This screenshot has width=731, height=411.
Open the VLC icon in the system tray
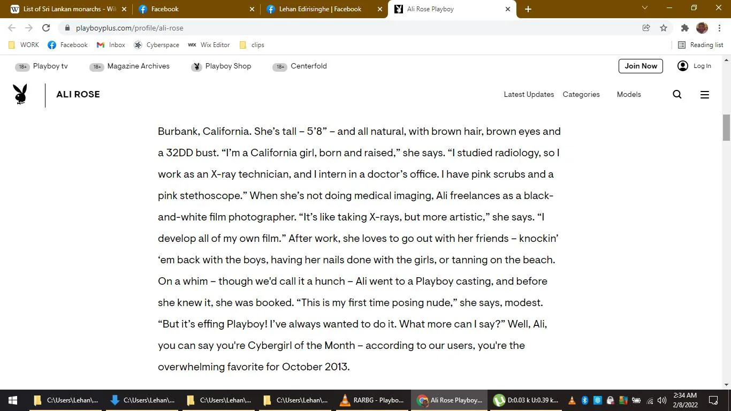click(x=572, y=400)
